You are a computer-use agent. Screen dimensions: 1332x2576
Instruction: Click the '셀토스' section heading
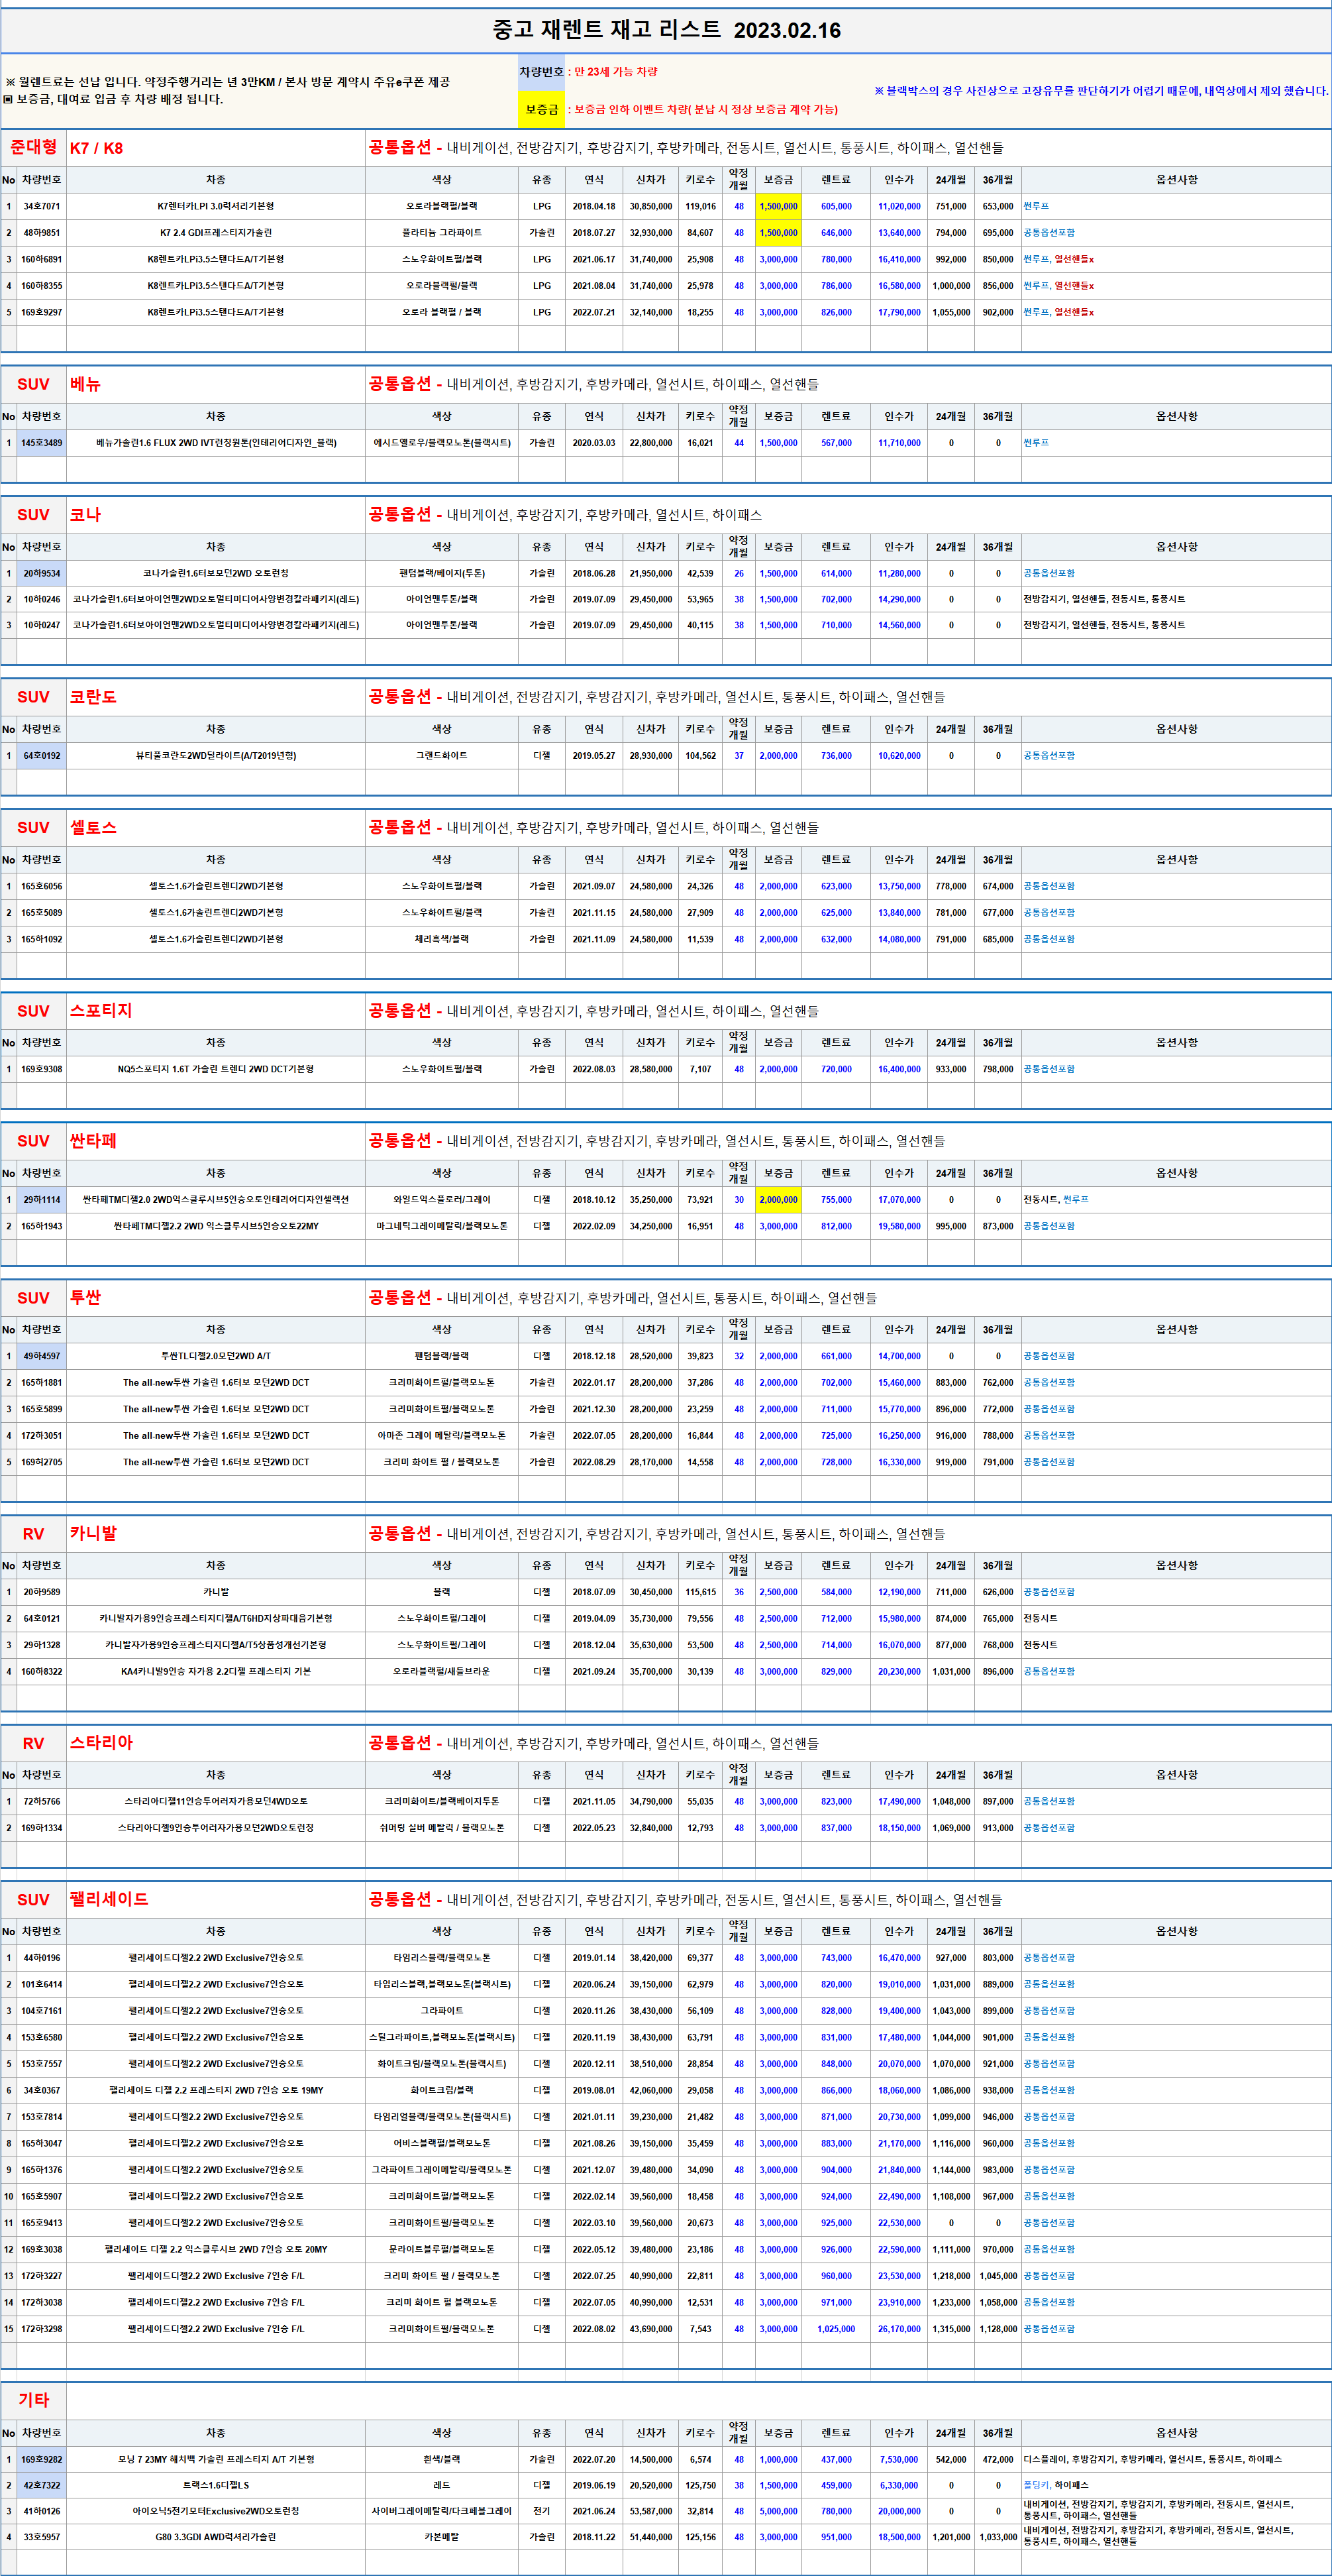click(x=93, y=828)
